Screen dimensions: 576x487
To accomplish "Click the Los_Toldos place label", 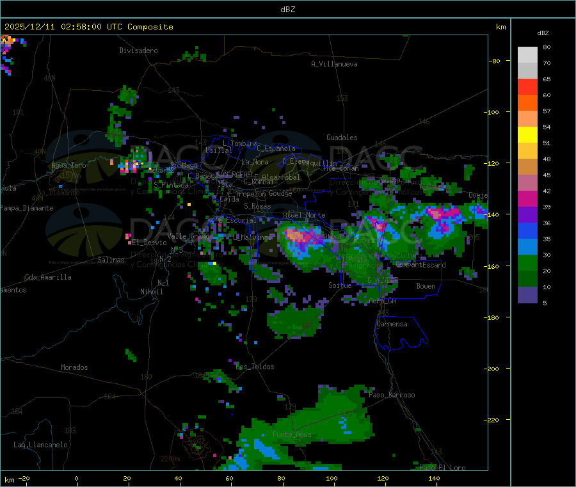I will pyautogui.click(x=255, y=367).
